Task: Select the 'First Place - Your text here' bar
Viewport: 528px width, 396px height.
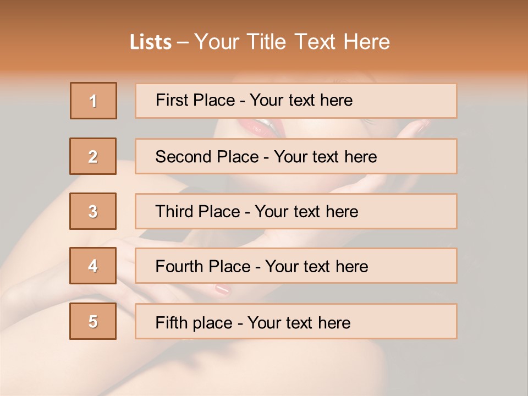Action: [x=296, y=101]
